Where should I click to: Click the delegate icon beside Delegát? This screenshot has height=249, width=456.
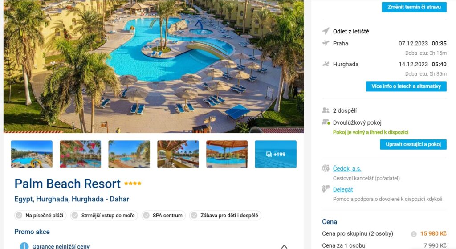pos(326,189)
